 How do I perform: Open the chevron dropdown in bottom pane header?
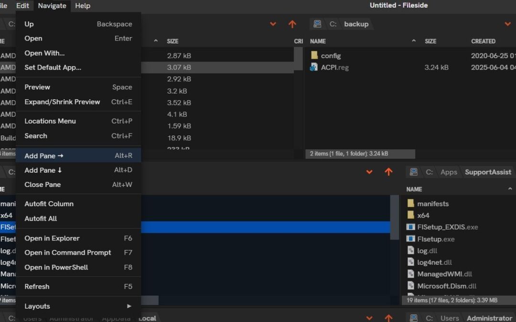[x=369, y=318]
